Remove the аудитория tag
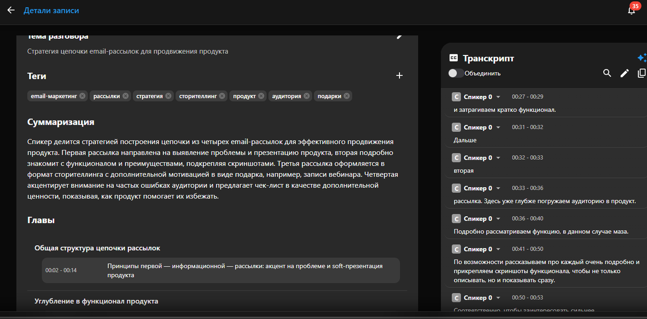The height and width of the screenshot is (319, 647). [x=307, y=96]
